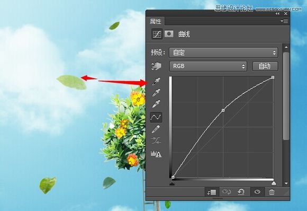Open the RGB channel dropdown

[208, 66]
